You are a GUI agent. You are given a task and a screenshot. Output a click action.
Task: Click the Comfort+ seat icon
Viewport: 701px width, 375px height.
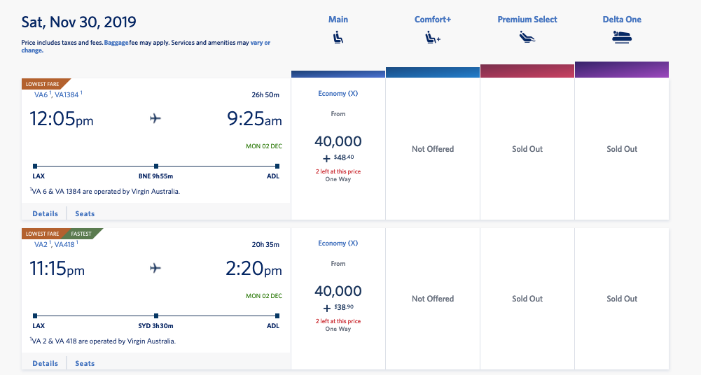coord(433,38)
